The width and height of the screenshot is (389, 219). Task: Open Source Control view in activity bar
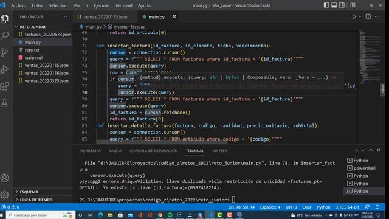point(5,52)
